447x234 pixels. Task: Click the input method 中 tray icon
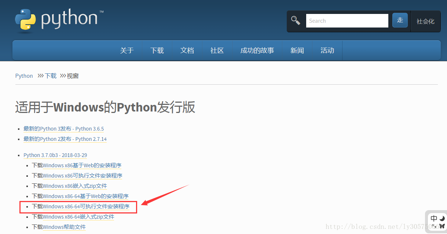434,219
